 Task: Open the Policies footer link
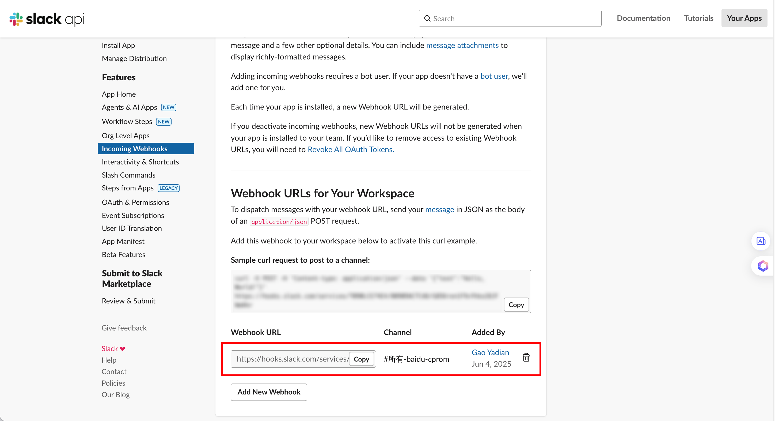coord(113,383)
